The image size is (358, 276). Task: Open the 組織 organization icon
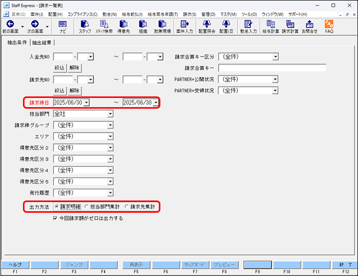[x=143, y=27]
